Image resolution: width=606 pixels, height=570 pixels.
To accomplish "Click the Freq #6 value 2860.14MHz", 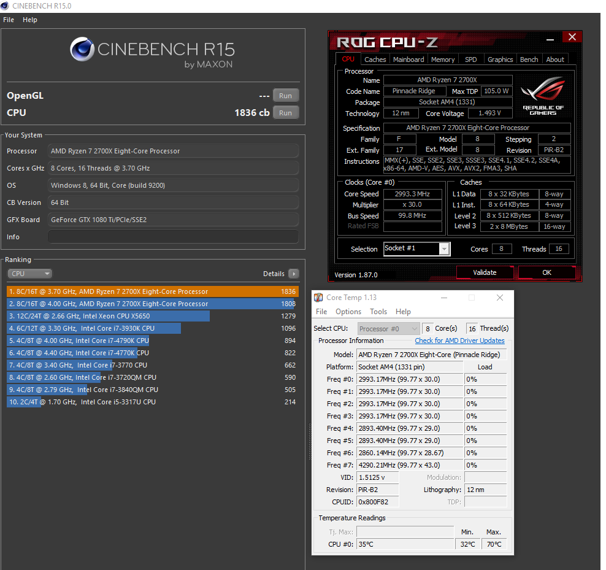I will click(410, 453).
